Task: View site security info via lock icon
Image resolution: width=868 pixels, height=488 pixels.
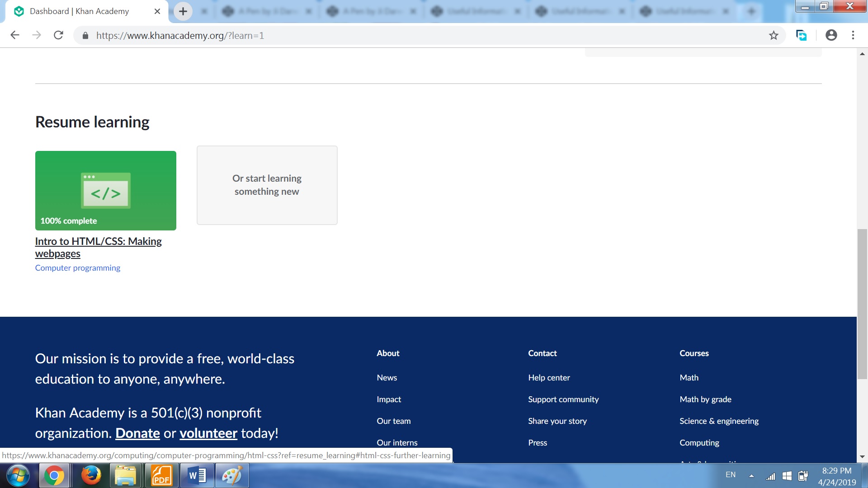Action: (85, 35)
